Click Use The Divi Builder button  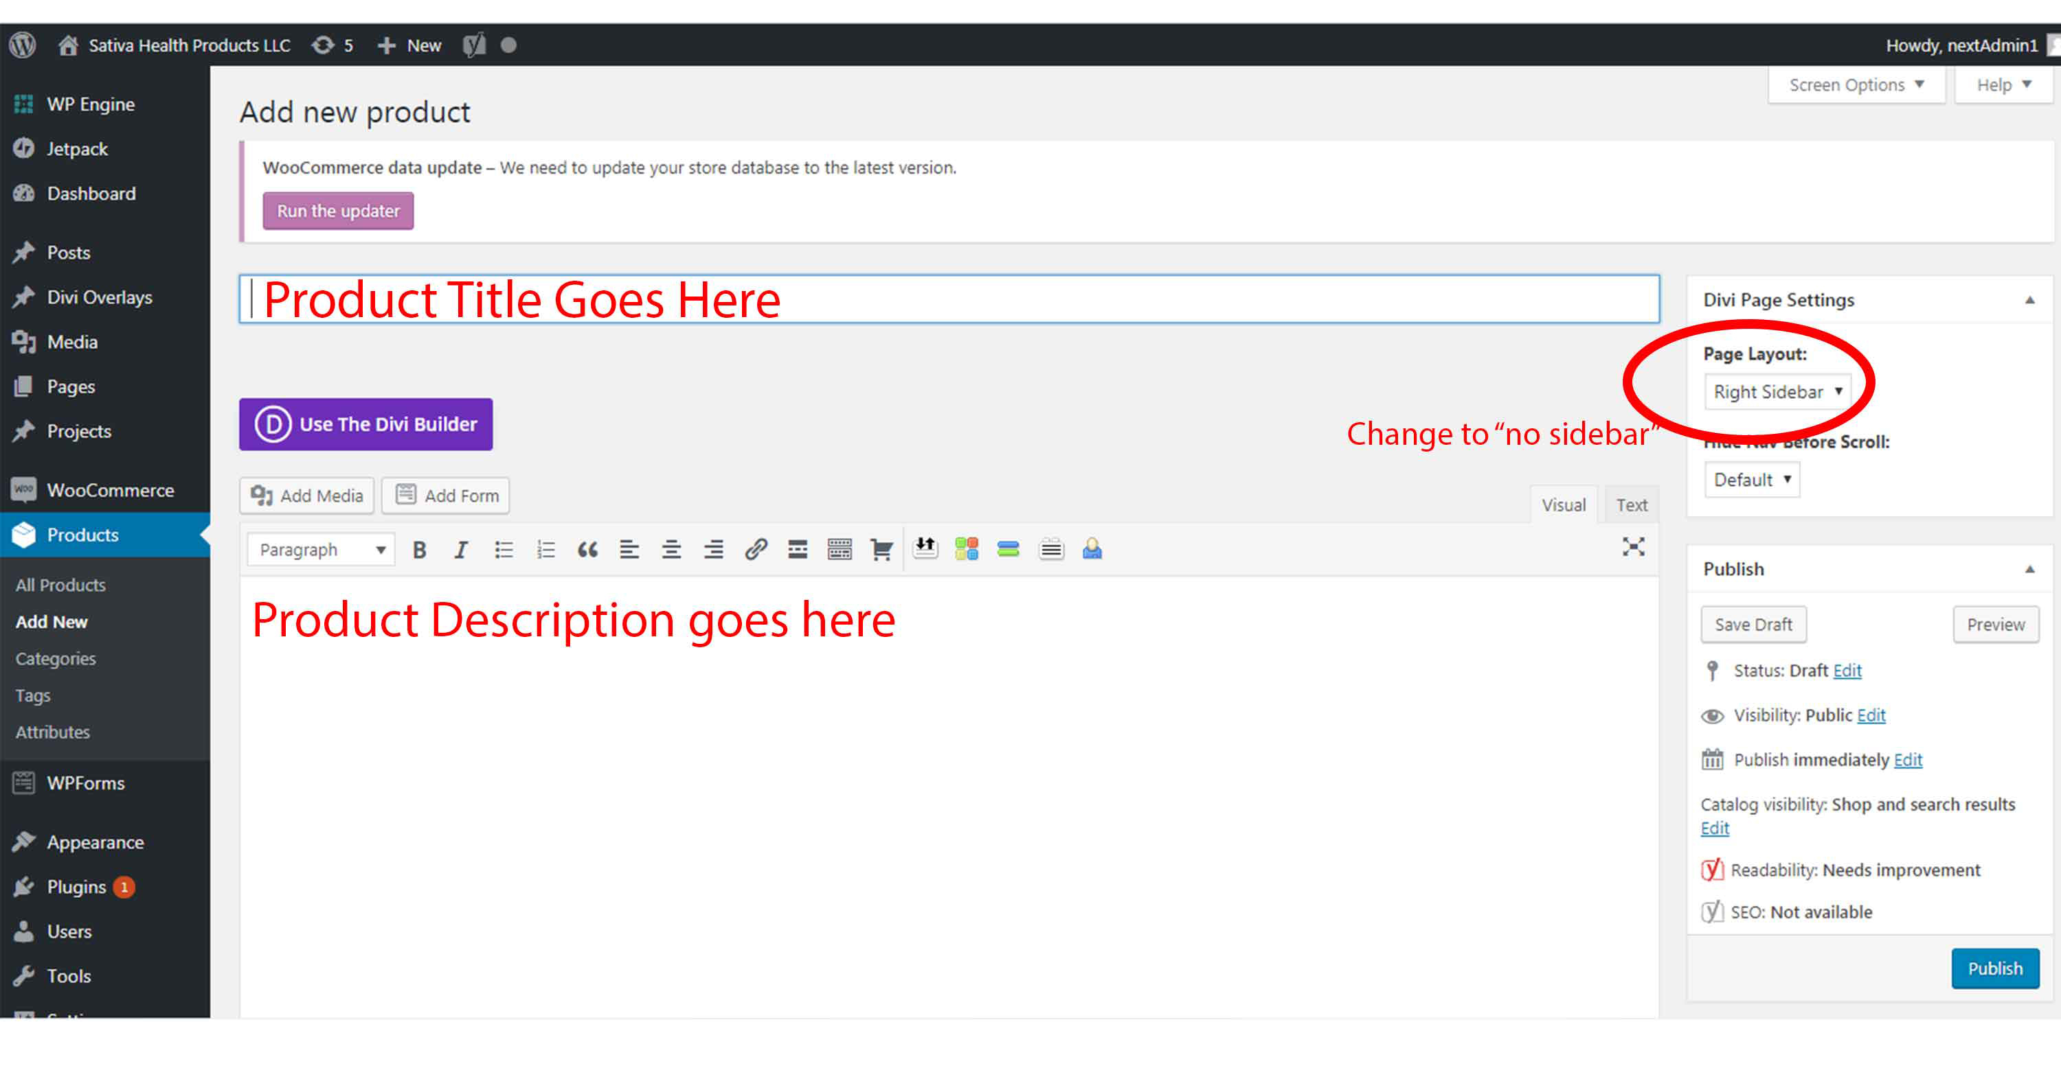tap(365, 424)
